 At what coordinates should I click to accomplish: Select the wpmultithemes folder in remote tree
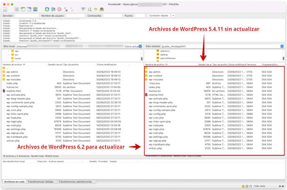(x=166, y=58)
